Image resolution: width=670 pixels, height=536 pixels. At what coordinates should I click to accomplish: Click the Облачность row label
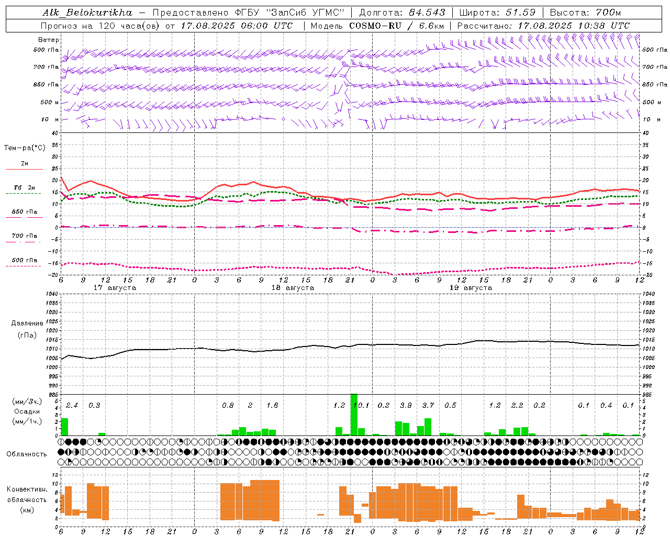pos(26,454)
